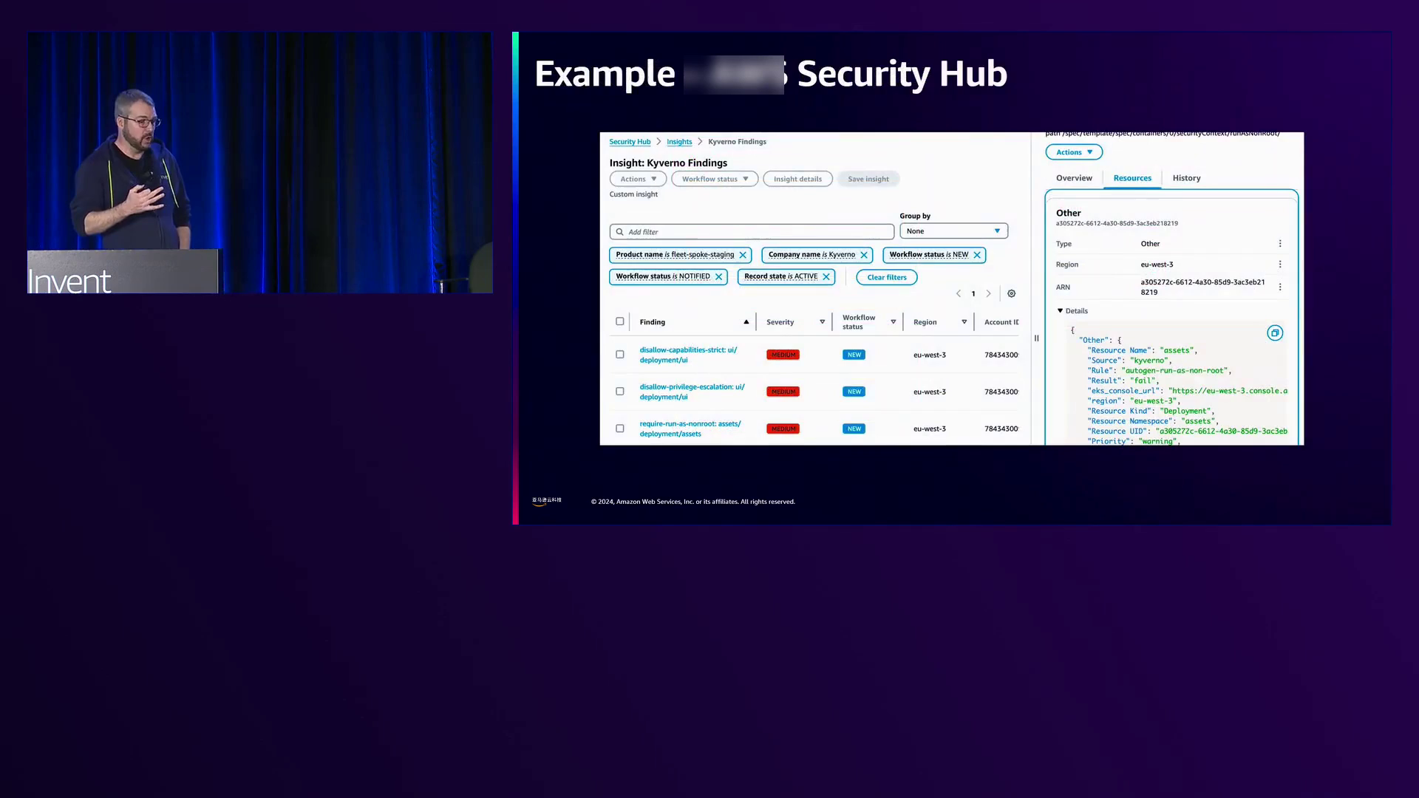Open options menu for Region row

[x=1280, y=265]
